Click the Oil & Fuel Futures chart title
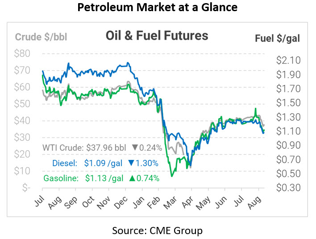316x239 pixels. [x=157, y=35]
